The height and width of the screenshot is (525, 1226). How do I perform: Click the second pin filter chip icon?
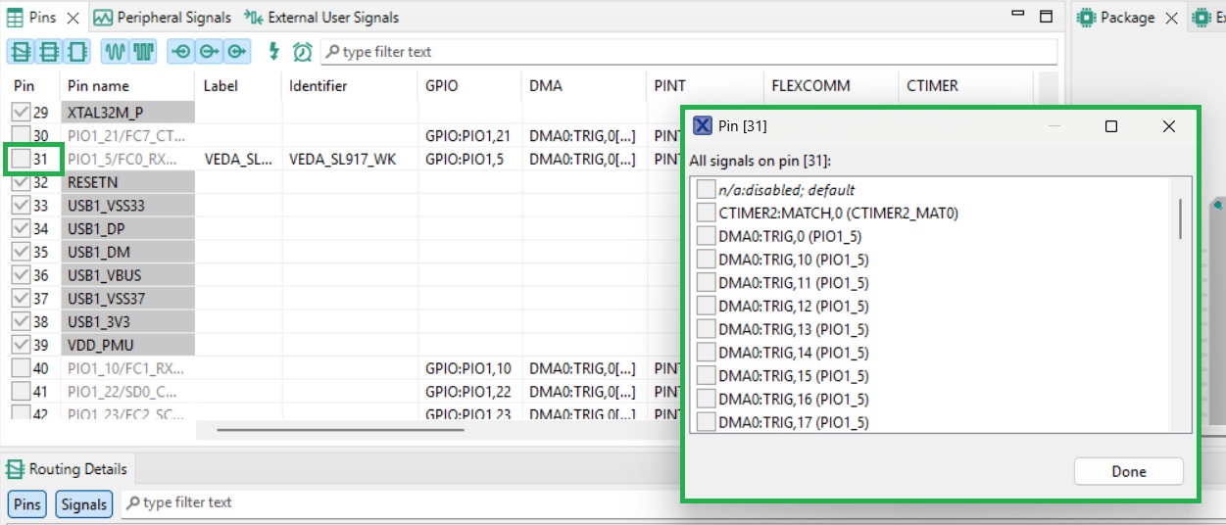[47, 52]
